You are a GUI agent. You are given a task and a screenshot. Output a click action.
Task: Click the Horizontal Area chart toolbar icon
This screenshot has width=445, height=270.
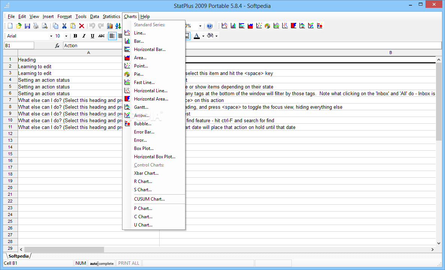(x=293, y=26)
